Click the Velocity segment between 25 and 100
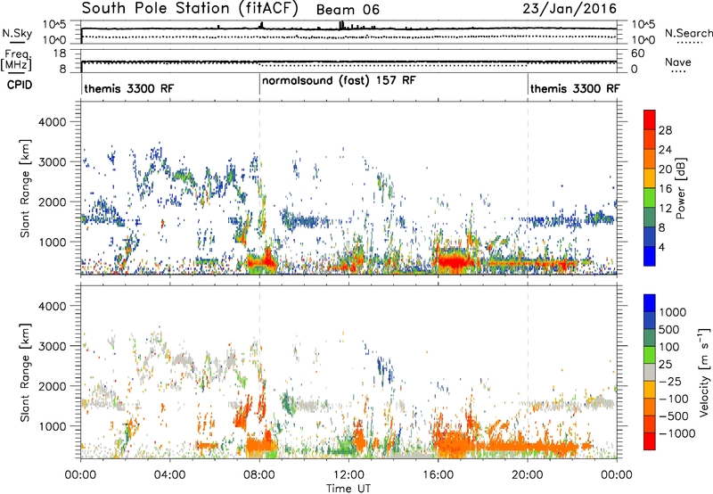Image resolution: width=713 pixels, height=494 pixels. click(x=650, y=355)
